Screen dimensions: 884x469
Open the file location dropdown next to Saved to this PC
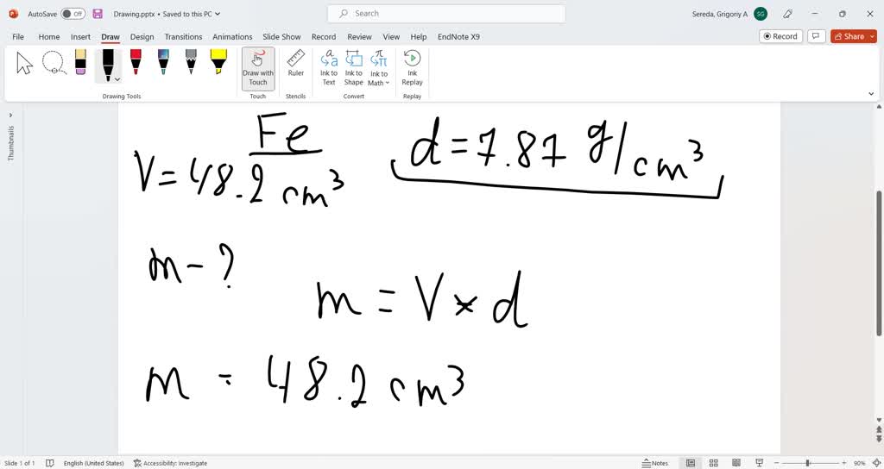click(218, 14)
